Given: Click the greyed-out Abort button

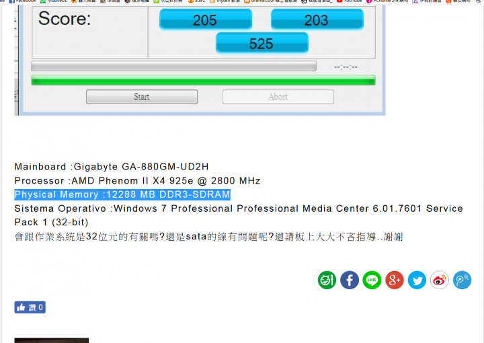Looking at the screenshot, I should 278,97.
